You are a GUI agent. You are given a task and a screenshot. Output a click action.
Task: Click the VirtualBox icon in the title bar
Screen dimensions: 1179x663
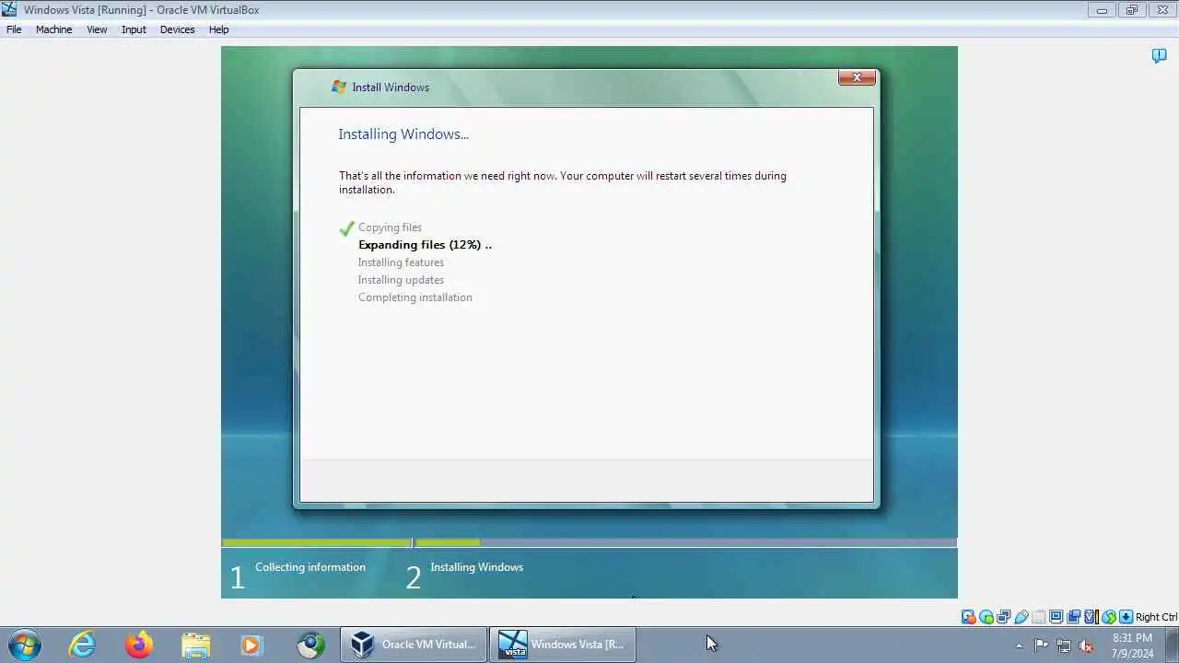pos(9,9)
